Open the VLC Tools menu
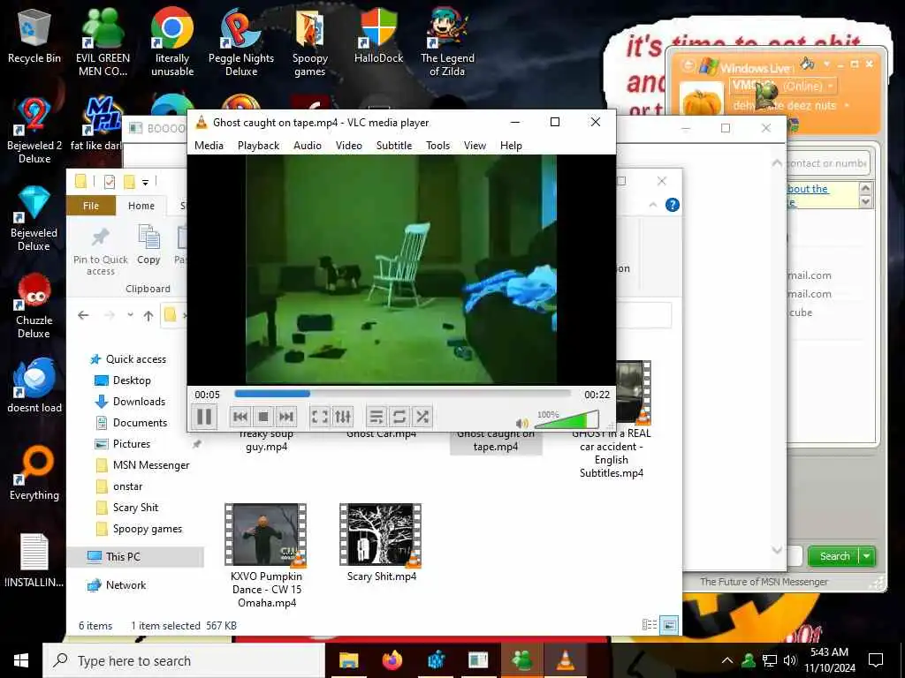 (x=438, y=146)
